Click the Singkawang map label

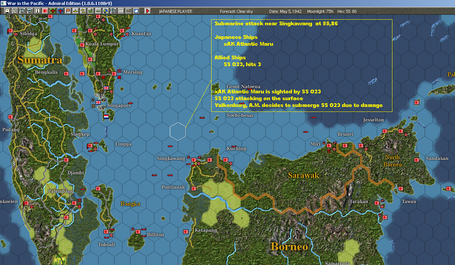tap(171, 158)
